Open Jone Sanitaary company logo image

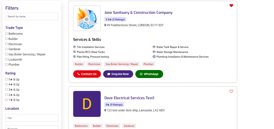87,18
